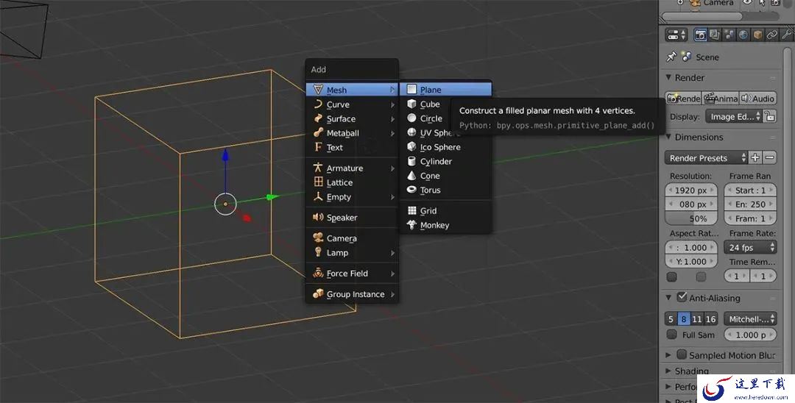This screenshot has height=403, width=795.
Task: Click the Metaball icon in Add menu
Action: 319,132
